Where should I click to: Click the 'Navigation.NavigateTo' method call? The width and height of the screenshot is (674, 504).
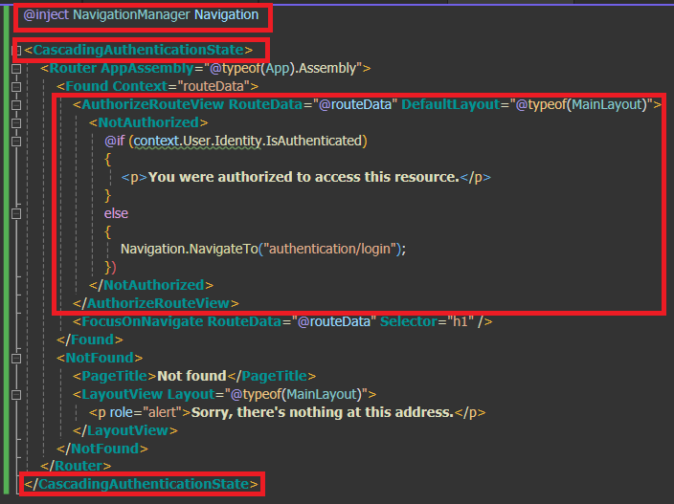[190, 249]
